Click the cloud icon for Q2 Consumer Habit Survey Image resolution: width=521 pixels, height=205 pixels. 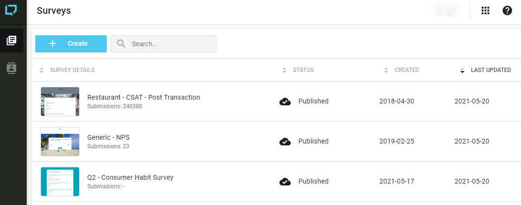coord(285,181)
